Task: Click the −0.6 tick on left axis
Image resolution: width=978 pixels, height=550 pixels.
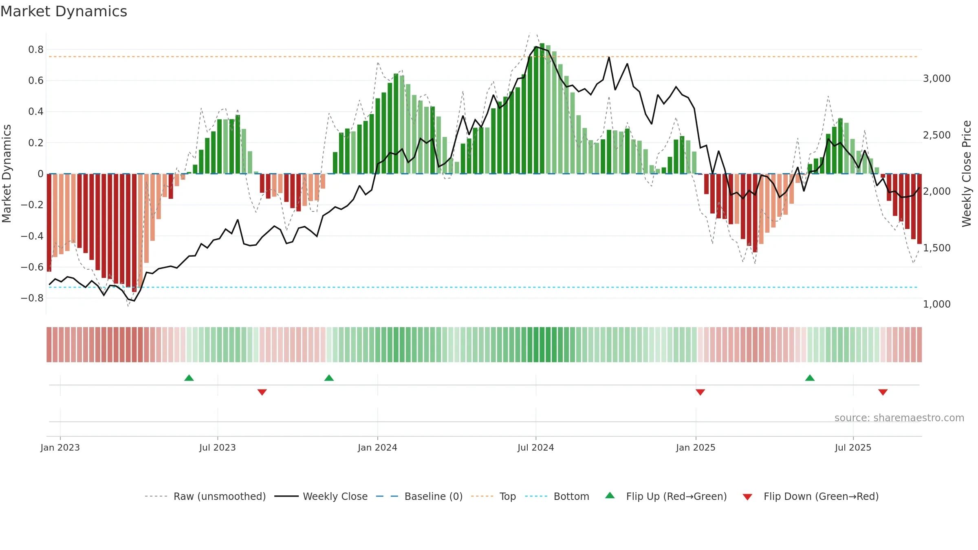Action: 32,267
